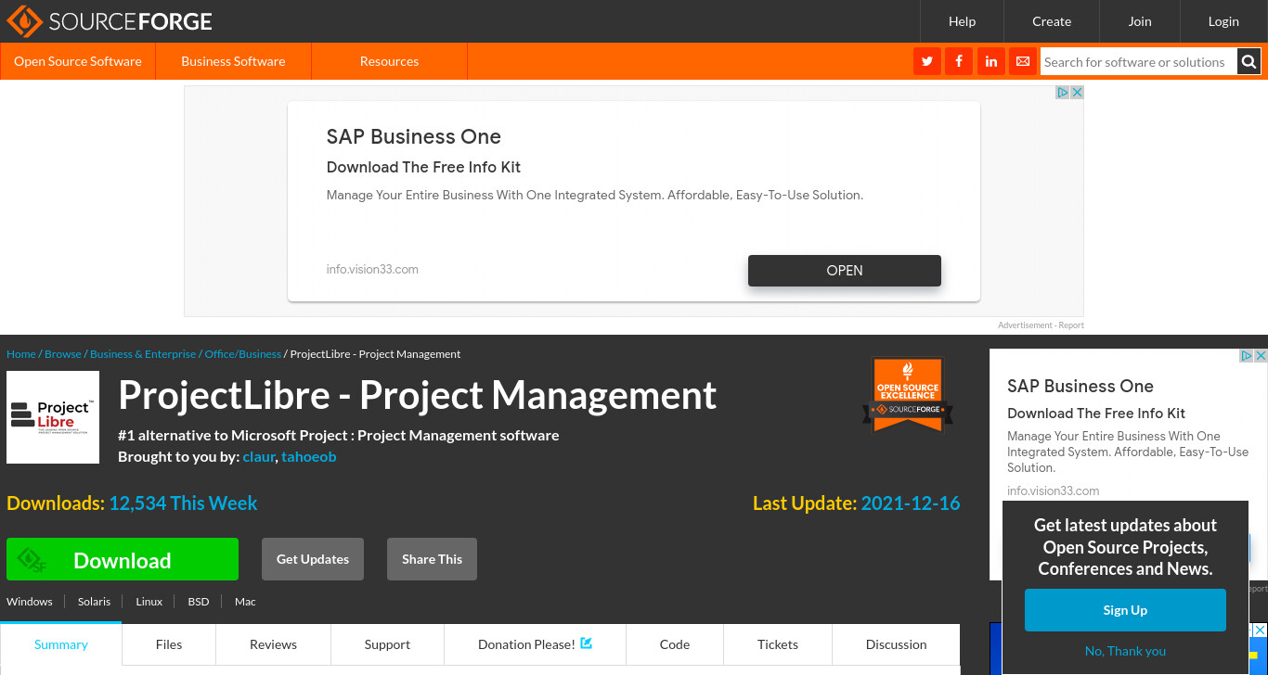Viewport: 1268px width, 675px height.
Task: Open author tahoeob profile link
Action: tap(309, 456)
